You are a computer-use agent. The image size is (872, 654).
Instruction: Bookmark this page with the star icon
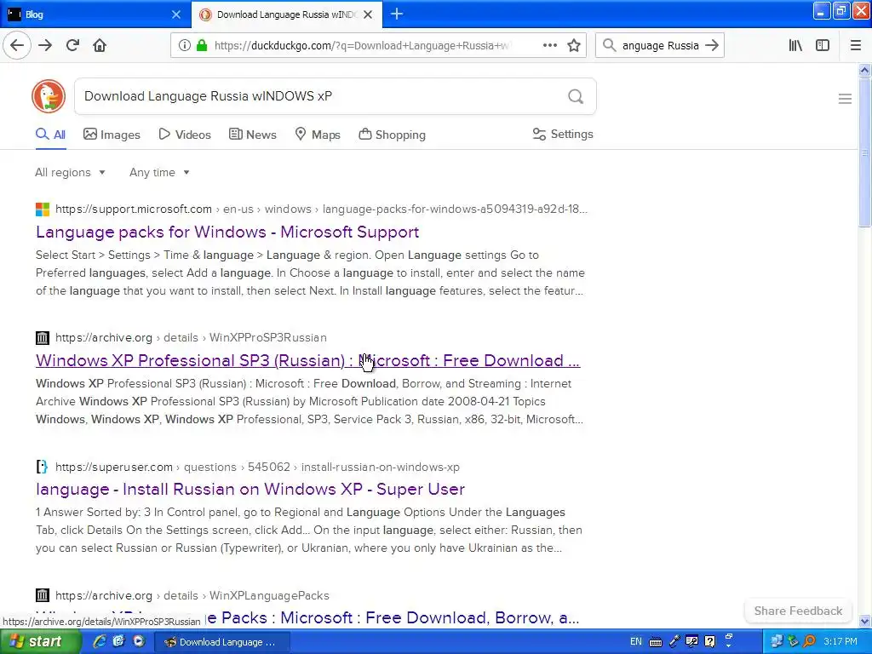(574, 46)
